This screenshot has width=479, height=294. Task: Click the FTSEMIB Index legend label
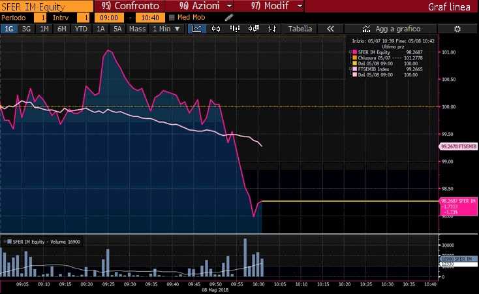(x=373, y=69)
